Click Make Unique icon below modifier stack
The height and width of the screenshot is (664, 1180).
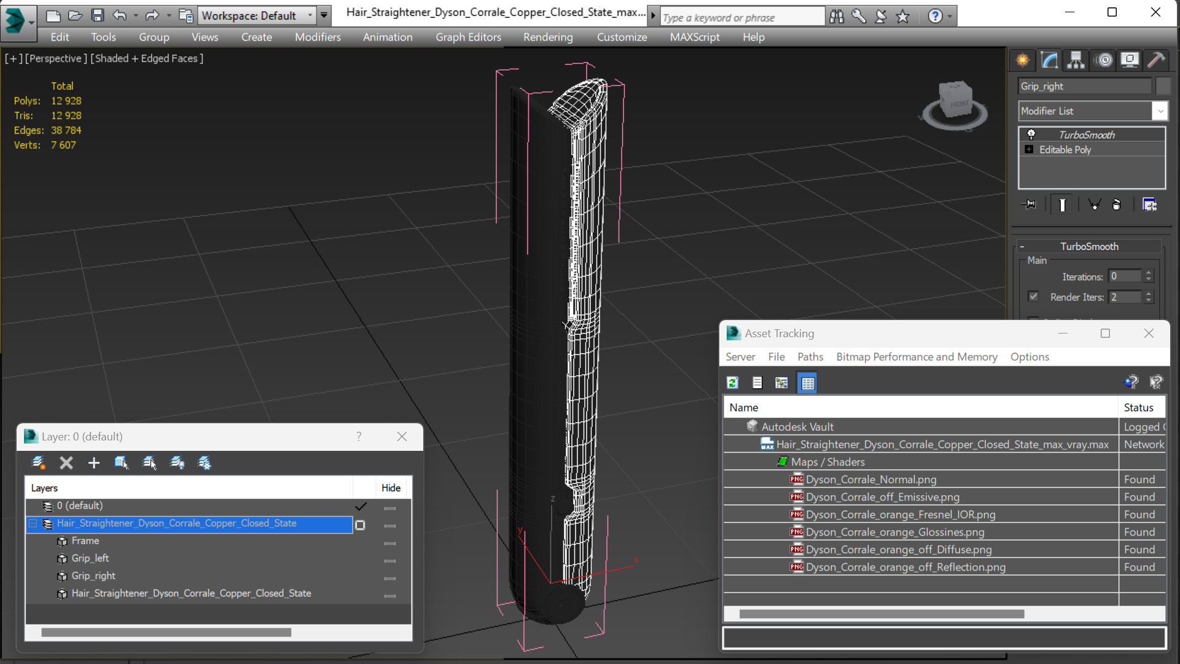point(1094,205)
